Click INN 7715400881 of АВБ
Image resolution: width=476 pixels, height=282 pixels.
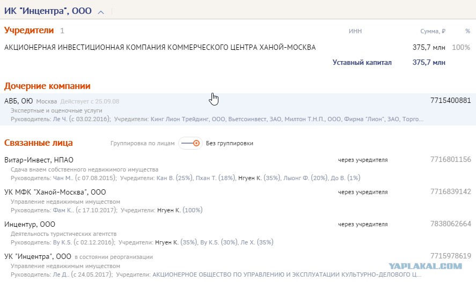[450, 100]
